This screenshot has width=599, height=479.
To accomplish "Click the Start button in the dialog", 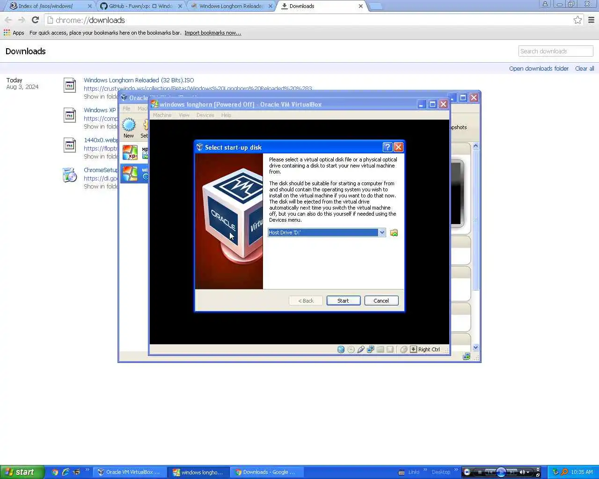I will pyautogui.click(x=343, y=301).
